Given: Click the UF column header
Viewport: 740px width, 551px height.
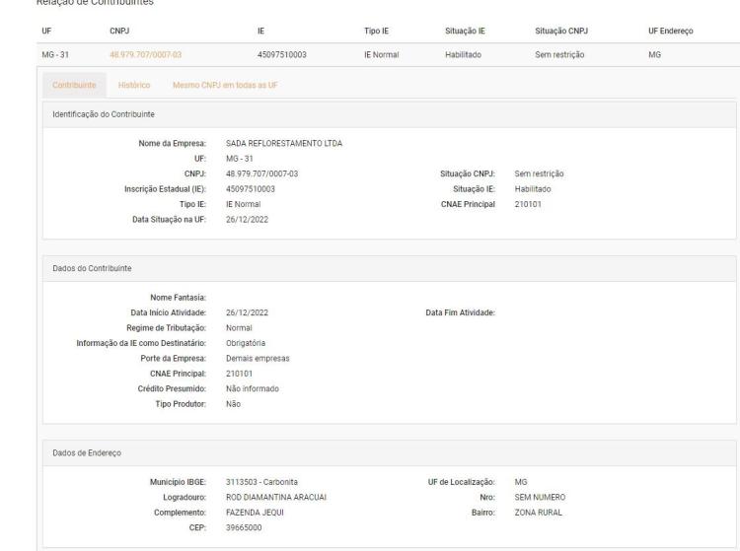Looking at the screenshot, I should pyautogui.click(x=46, y=32).
